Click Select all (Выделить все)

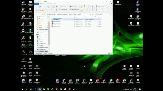point(100,6)
